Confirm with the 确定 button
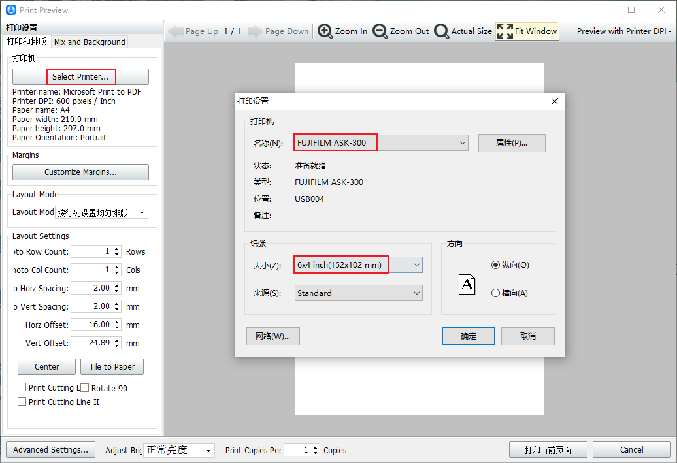The image size is (677, 463). [x=468, y=336]
